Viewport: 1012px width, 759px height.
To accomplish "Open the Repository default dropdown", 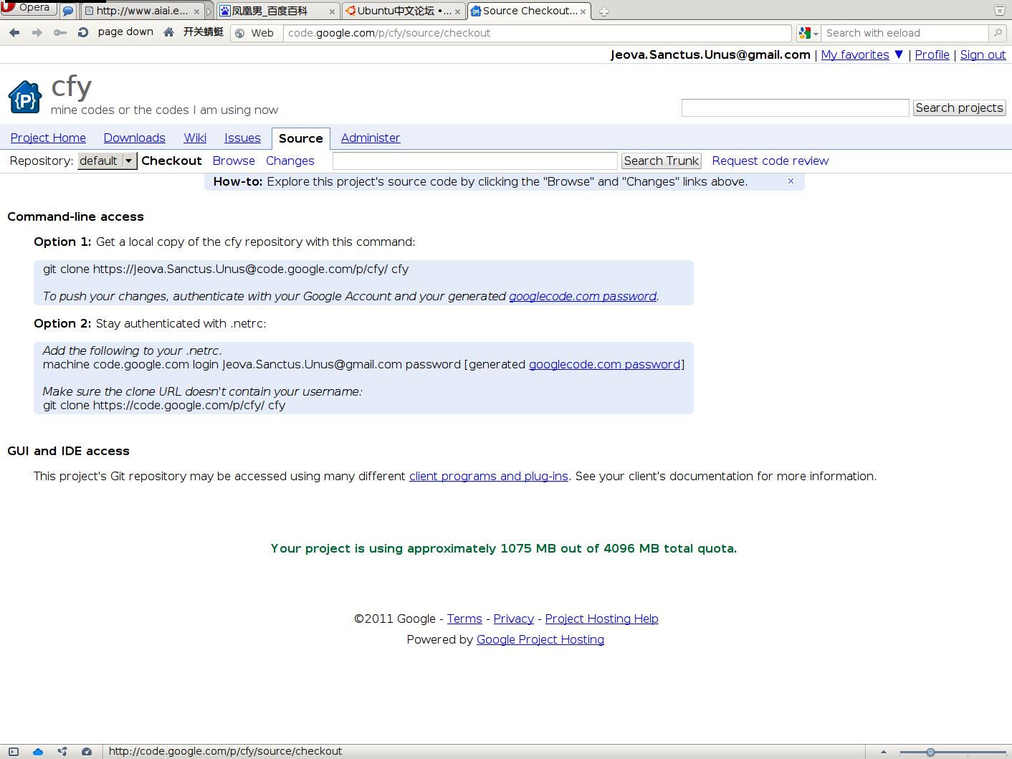I will pos(107,161).
